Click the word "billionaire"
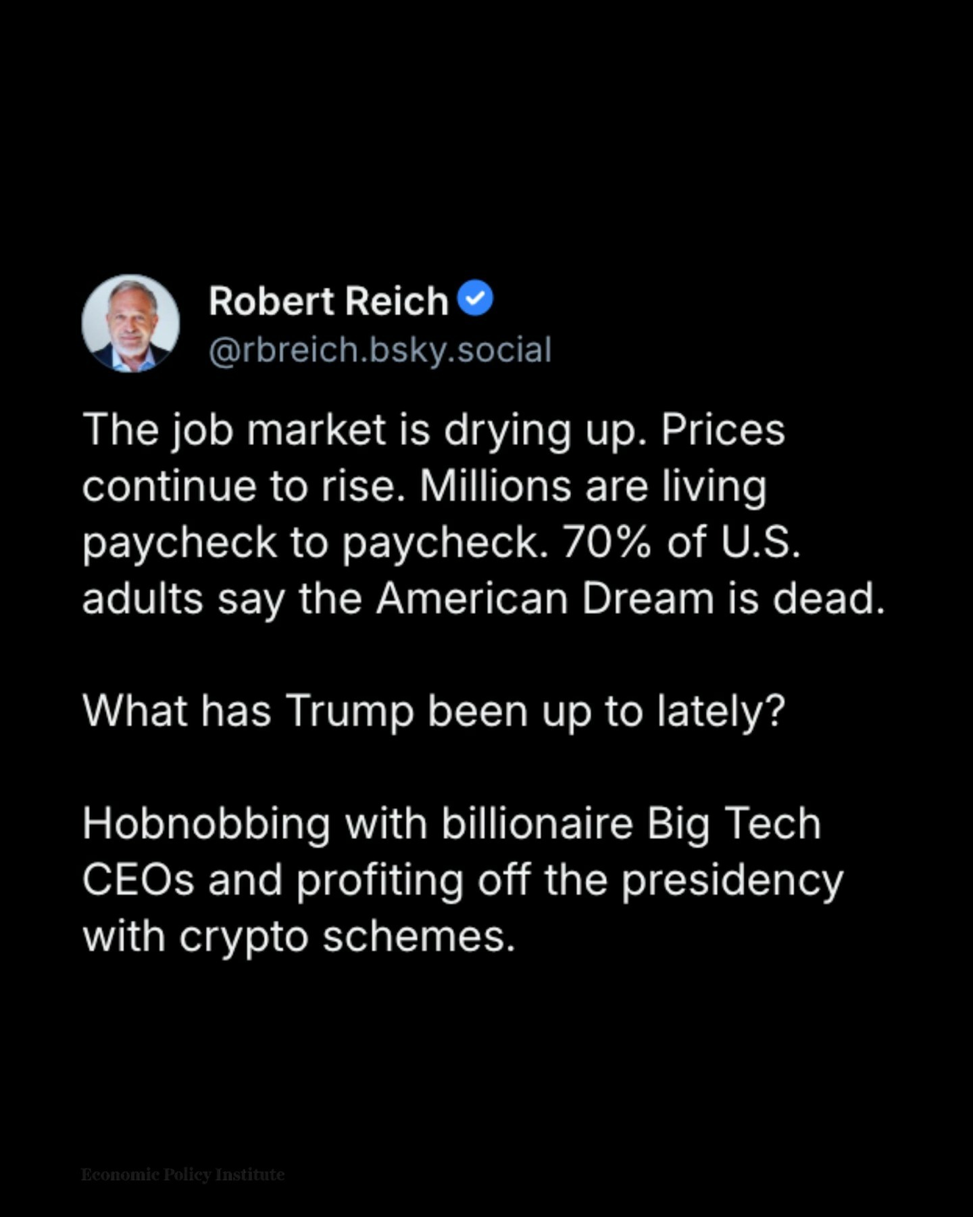The image size is (973, 1217). pos(537,824)
